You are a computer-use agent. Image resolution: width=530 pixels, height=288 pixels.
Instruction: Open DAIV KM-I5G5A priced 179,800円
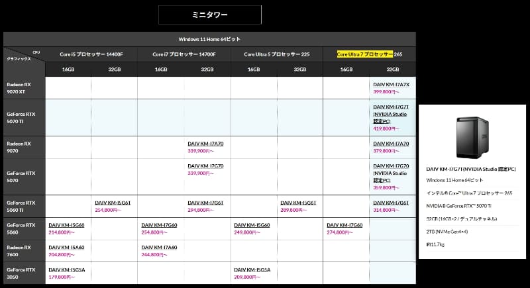click(67, 269)
